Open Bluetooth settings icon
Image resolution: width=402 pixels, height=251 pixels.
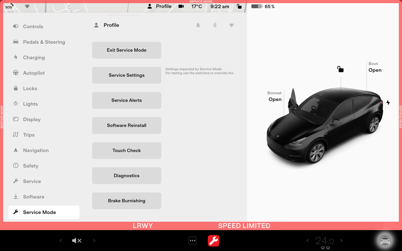click(215, 25)
